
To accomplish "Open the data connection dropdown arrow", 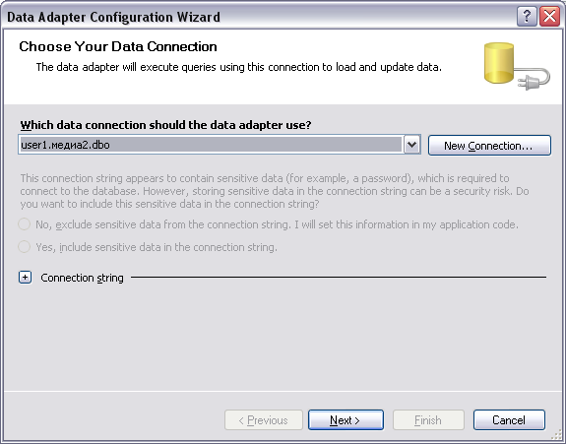I will coord(411,145).
